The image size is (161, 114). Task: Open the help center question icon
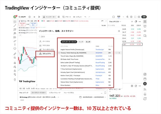(145, 99)
